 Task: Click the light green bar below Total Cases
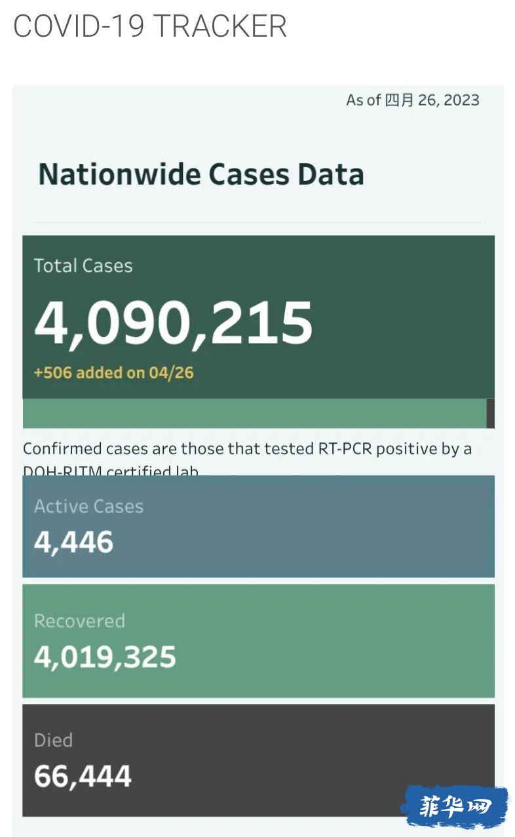254,414
